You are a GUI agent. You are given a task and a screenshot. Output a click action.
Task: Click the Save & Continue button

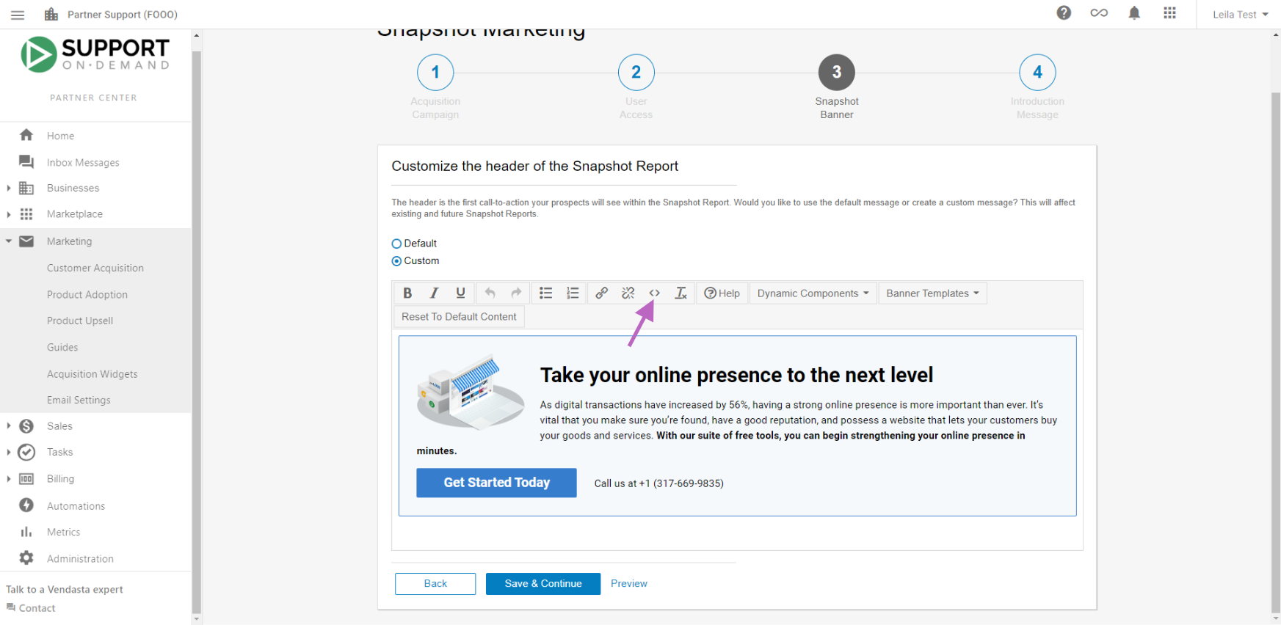(543, 584)
